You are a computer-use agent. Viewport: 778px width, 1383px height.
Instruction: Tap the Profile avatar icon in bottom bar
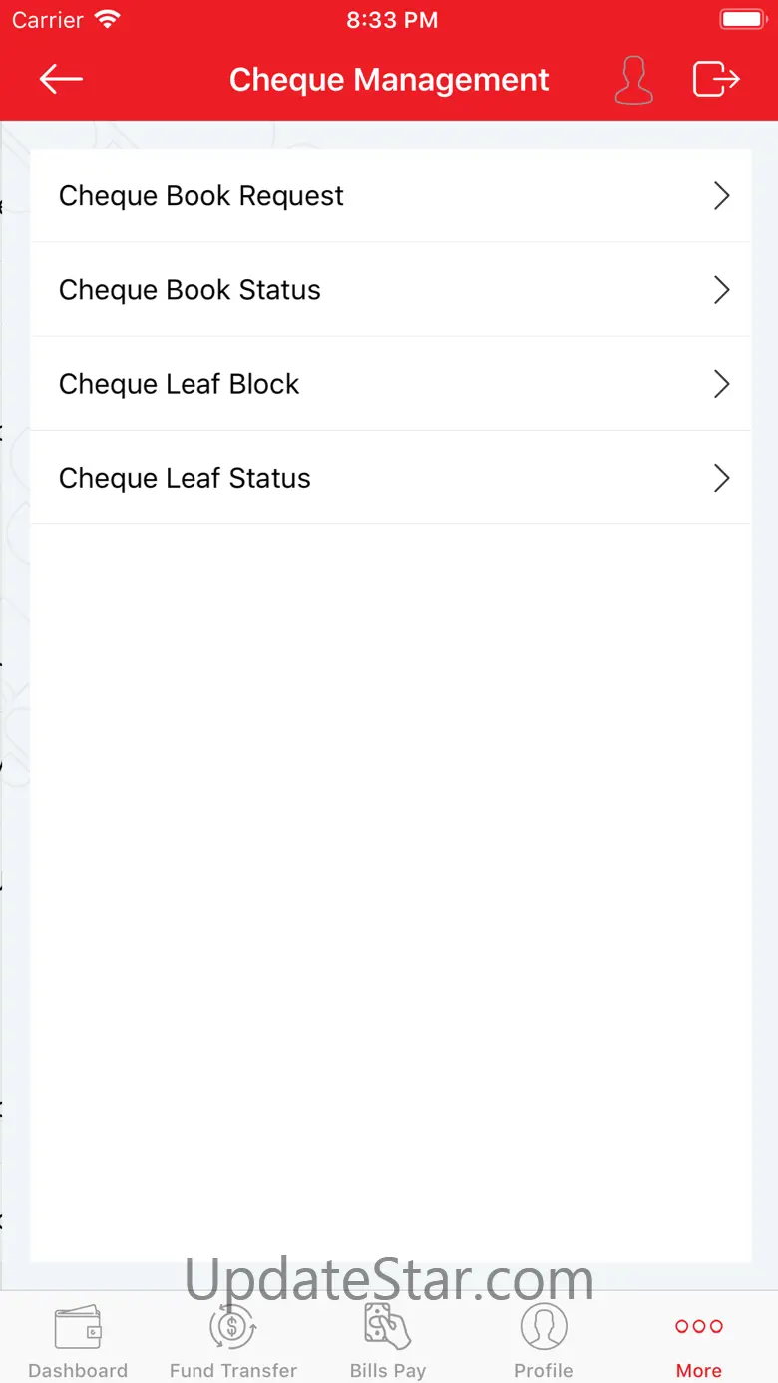pyautogui.click(x=544, y=1327)
